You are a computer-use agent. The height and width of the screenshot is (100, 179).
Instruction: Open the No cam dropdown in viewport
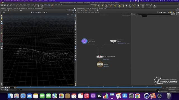72,15
